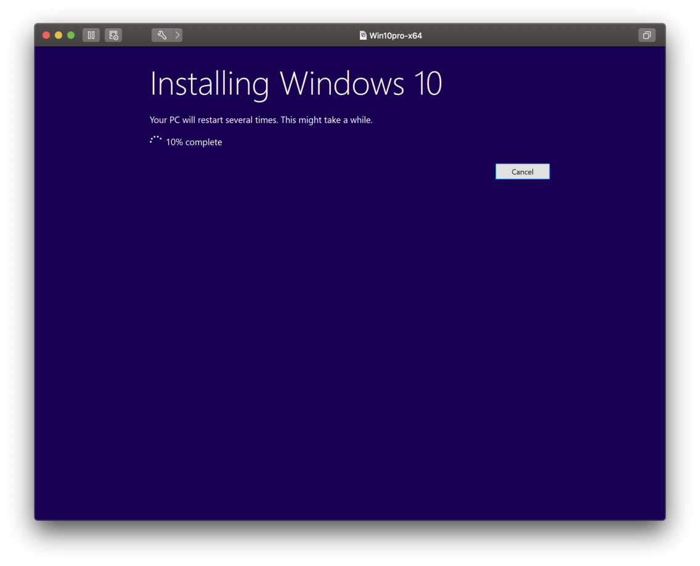
Task: Expand the toolbar chevron arrow
Action: click(177, 35)
